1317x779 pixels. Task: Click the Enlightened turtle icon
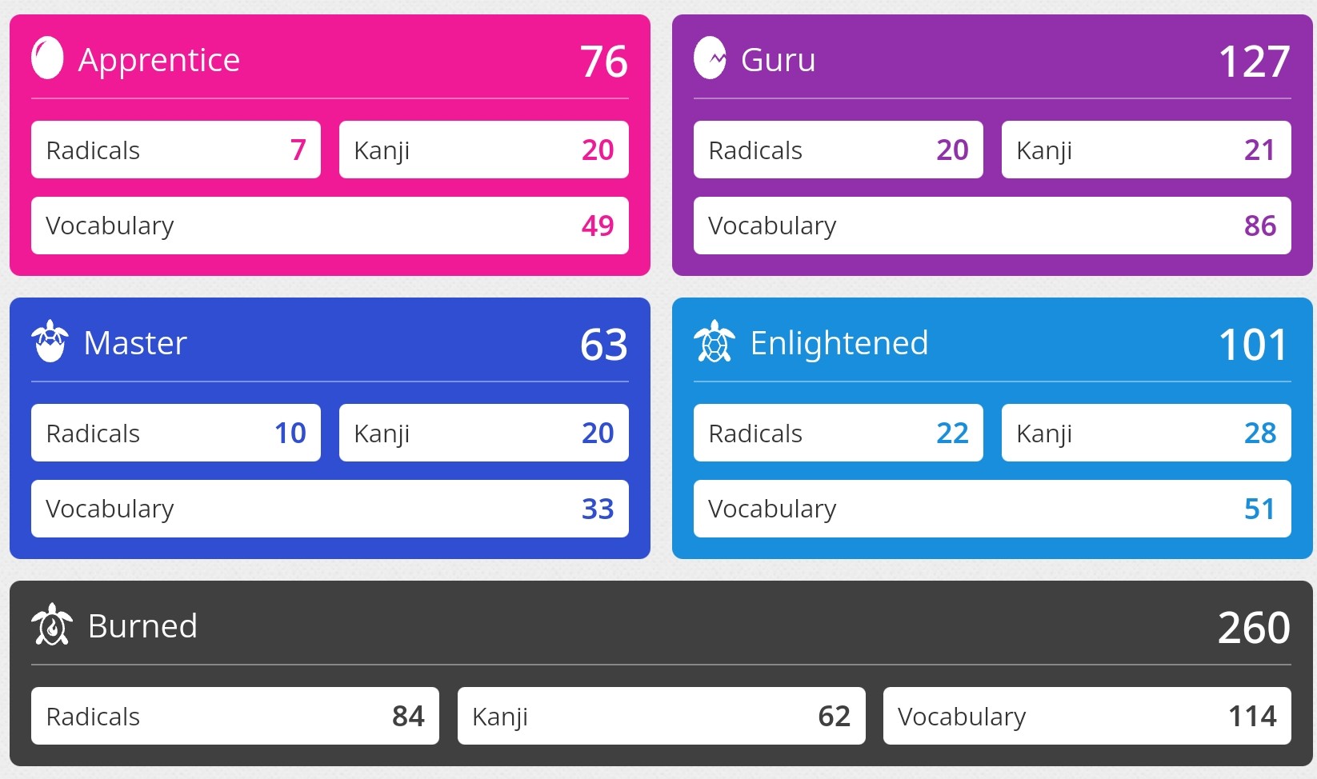[x=715, y=342]
